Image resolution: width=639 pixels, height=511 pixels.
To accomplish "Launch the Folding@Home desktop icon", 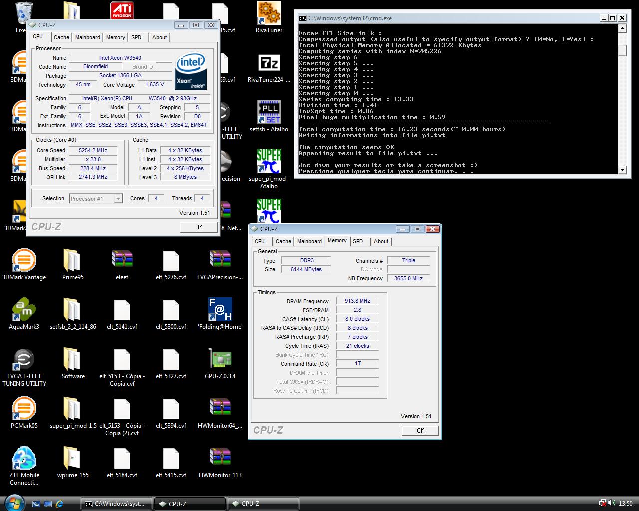I will point(220,314).
